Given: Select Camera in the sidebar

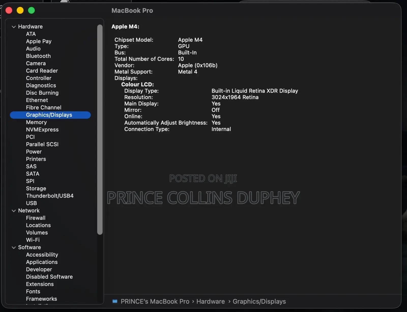Looking at the screenshot, I should coord(36,63).
